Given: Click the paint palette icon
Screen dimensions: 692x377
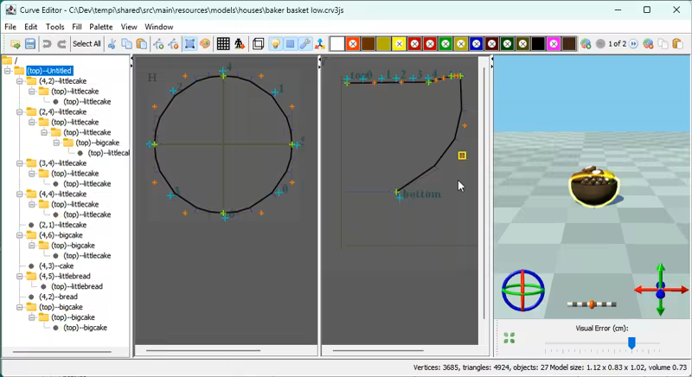Looking at the screenshot, I should click(205, 43).
